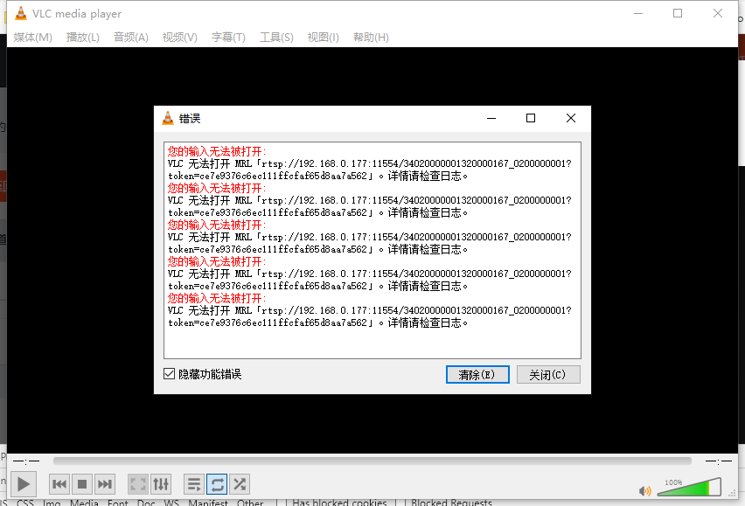Click the elapsed time label left of seek bar
Screen dimensions: 745x506
click(26, 461)
